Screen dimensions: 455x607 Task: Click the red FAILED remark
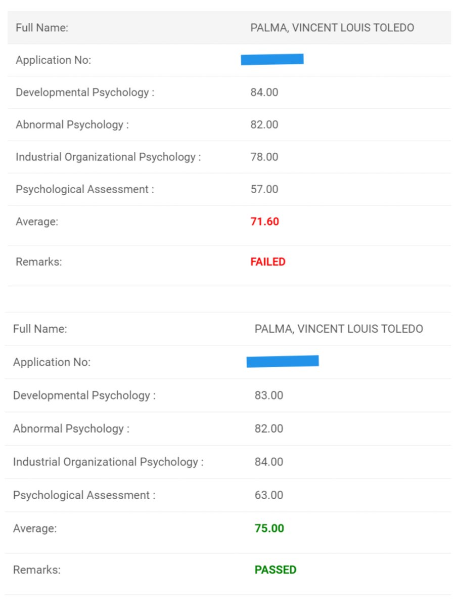268,262
